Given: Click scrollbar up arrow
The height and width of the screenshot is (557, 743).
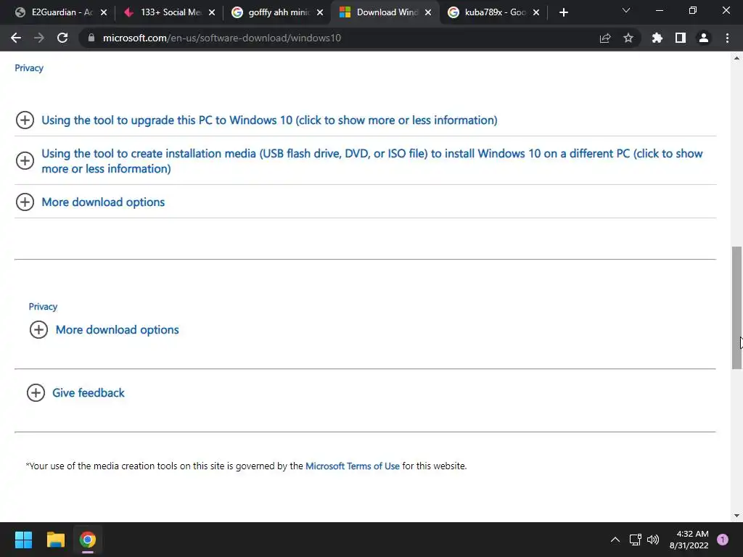Looking at the screenshot, I should [736, 58].
